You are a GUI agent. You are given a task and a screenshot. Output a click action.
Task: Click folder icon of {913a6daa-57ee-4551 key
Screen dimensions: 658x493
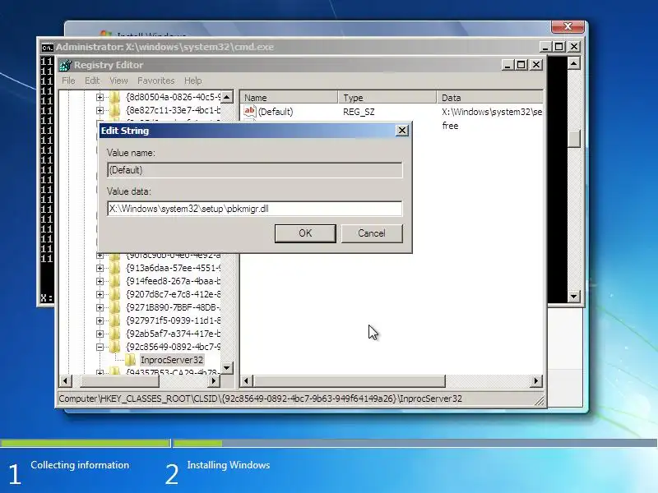tap(115, 268)
